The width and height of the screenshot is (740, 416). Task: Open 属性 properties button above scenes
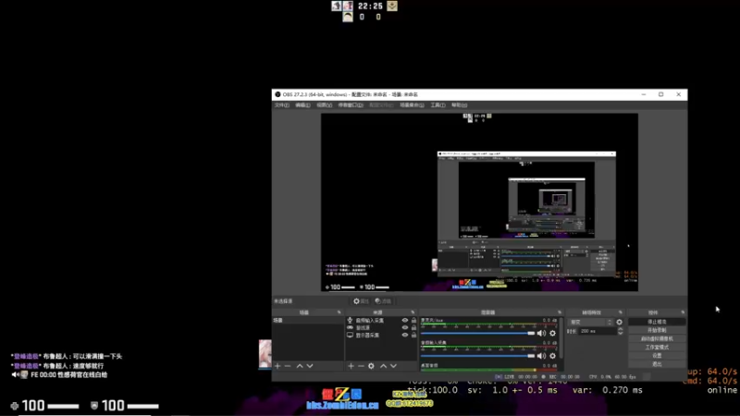pyautogui.click(x=361, y=301)
